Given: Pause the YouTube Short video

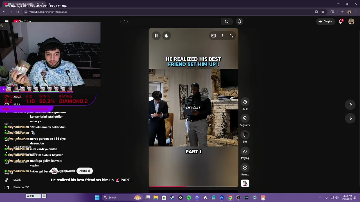Looking at the screenshot, I should click(156, 36).
